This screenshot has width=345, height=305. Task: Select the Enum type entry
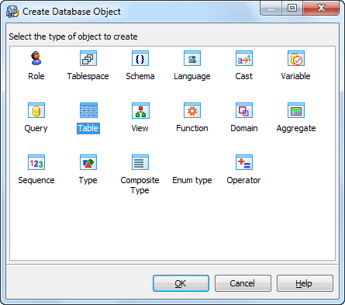pos(192,180)
